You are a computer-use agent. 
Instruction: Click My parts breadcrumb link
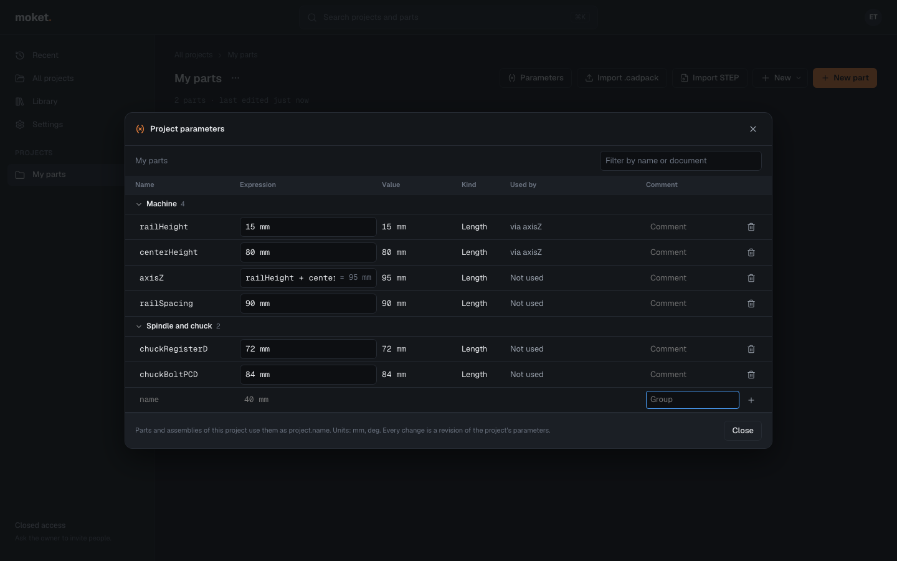pos(242,55)
